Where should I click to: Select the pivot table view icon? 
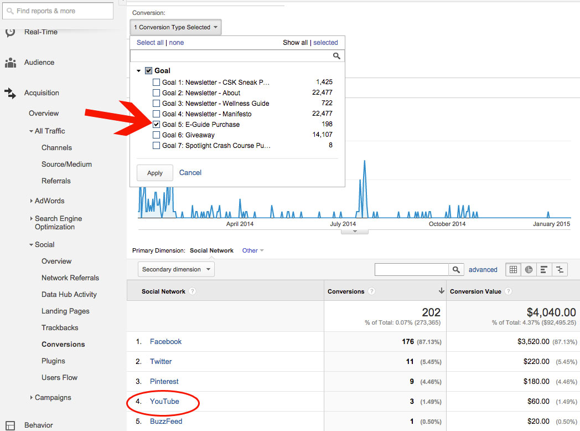tap(560, 270)
